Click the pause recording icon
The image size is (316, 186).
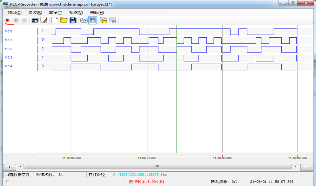tap(16, 20)
